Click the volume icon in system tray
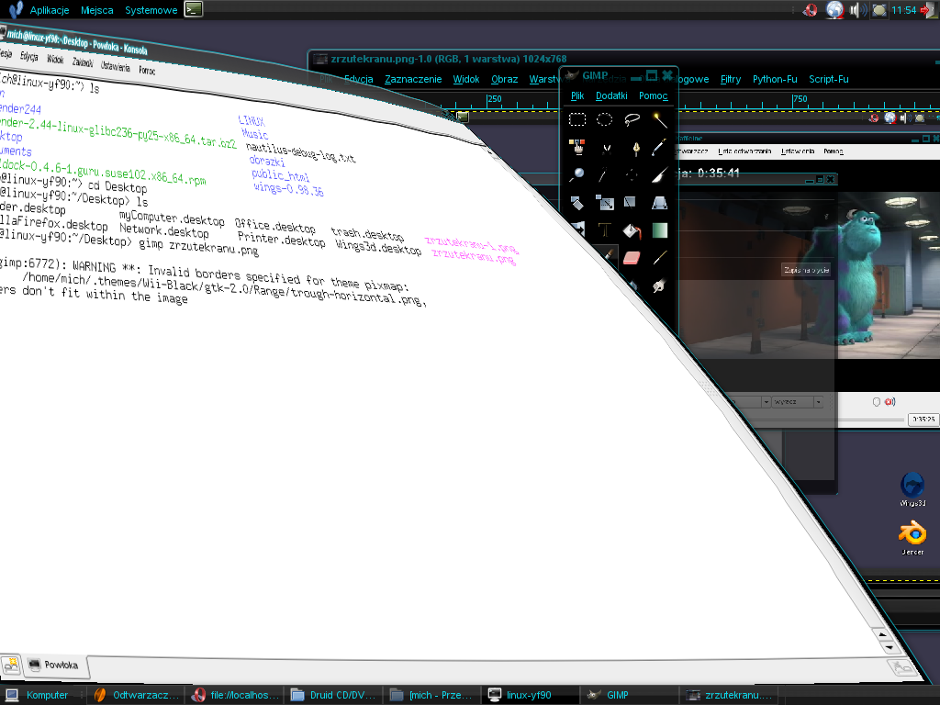Viewport: 940px width, 705px height. [x=856, y=9]
